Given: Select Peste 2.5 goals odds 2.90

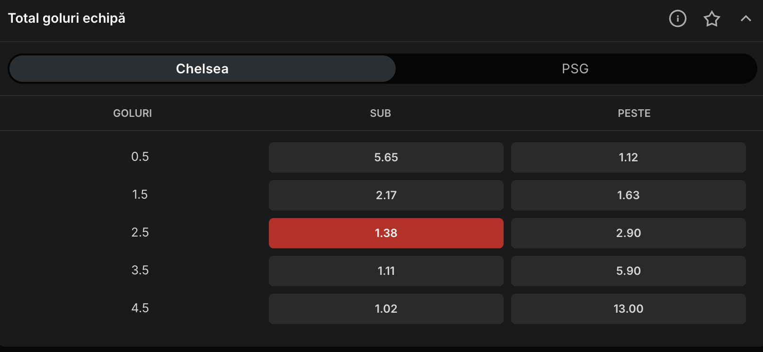Looking at the screenshot, I should click(628, 233).
